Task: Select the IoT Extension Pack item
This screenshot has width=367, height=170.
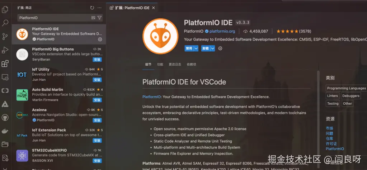Action: [59, 135]
